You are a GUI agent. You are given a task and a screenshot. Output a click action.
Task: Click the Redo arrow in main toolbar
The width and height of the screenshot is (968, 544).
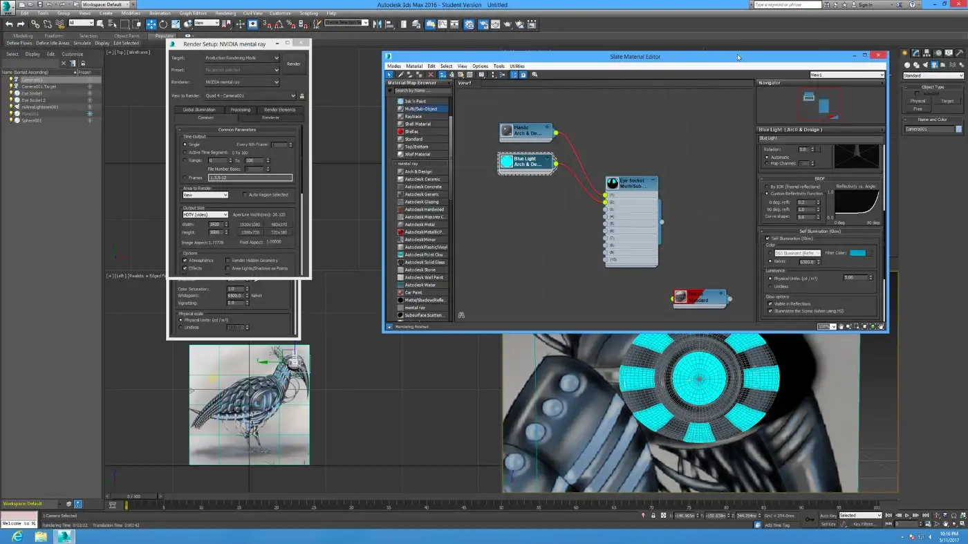pos(21,24)
